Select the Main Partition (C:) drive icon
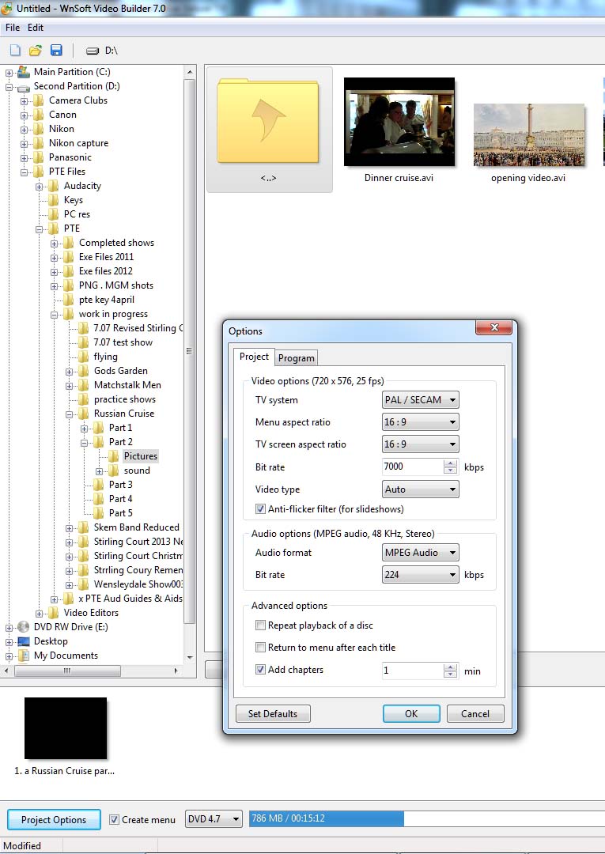The width and height of the screenshot is (605, 854). tap(24, 72)
